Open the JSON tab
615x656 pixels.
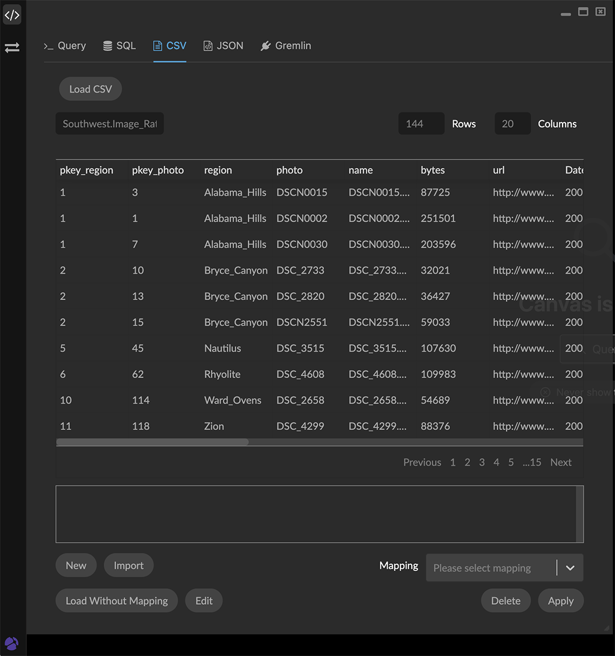tap(223, 46)
